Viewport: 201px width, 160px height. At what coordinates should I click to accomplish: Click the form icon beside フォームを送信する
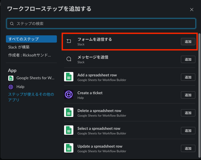tap(69, 41)
